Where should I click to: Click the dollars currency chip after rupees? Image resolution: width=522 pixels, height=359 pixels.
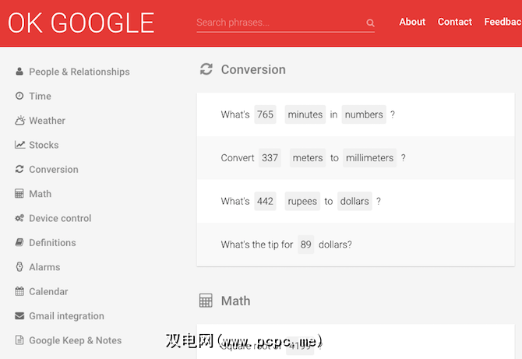(354, 201)
